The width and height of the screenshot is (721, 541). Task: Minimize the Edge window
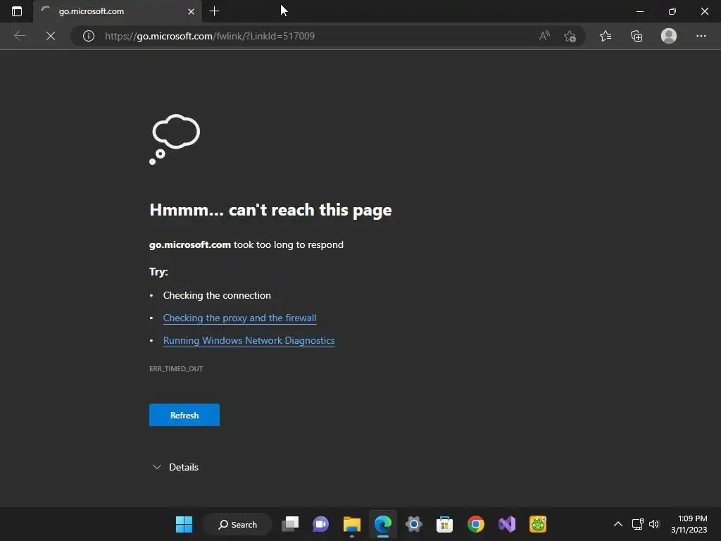[639, 11]
